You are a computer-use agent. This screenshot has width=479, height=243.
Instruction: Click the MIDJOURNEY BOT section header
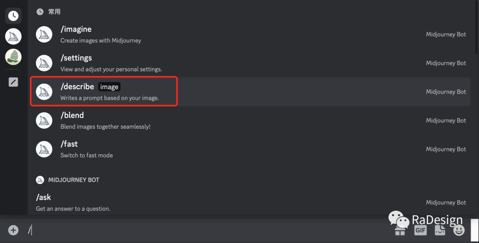click(74, 180)
